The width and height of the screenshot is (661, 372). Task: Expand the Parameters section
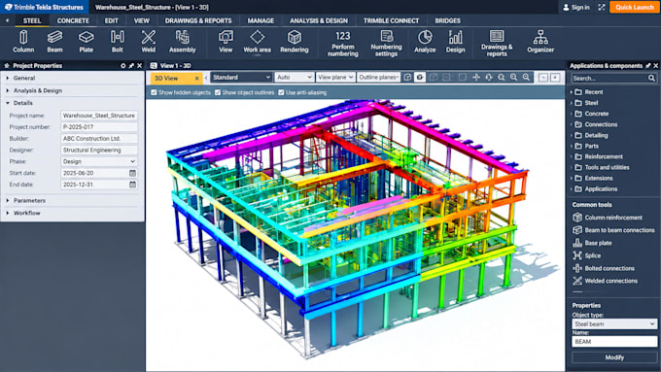(29, 200)
